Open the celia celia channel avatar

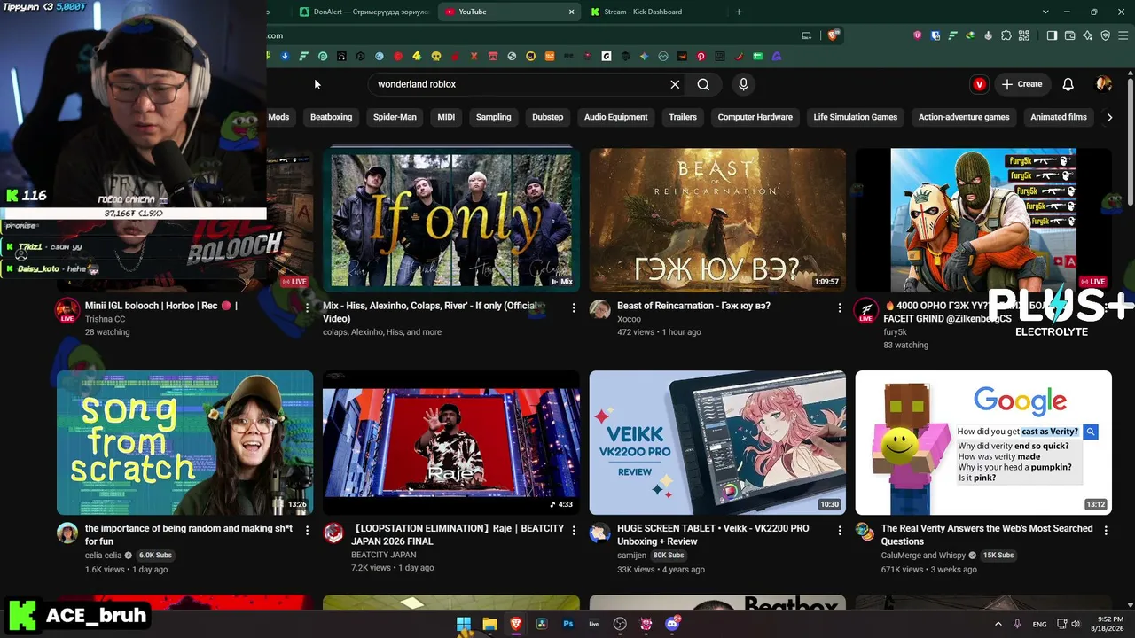67,532
